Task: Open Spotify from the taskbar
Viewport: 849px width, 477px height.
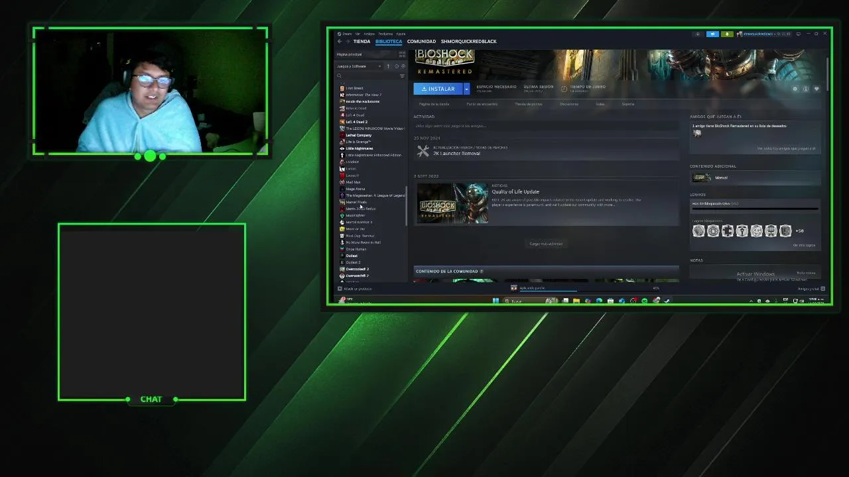Action: pyautogui.click(x=644, y=301)
